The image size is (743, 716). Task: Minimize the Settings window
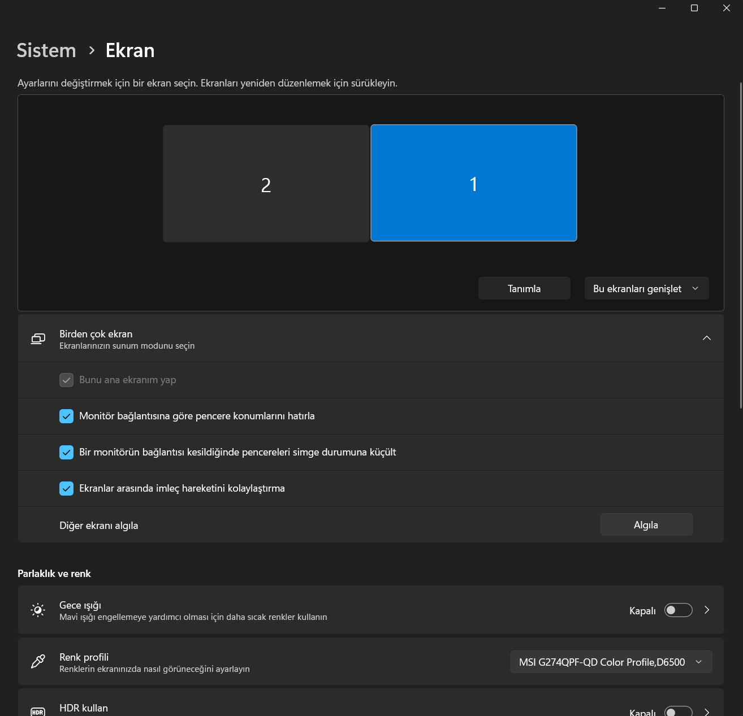pos(662,8)
